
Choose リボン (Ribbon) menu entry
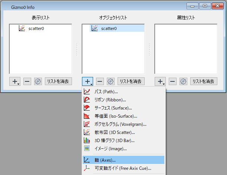(x=110, y=100)
